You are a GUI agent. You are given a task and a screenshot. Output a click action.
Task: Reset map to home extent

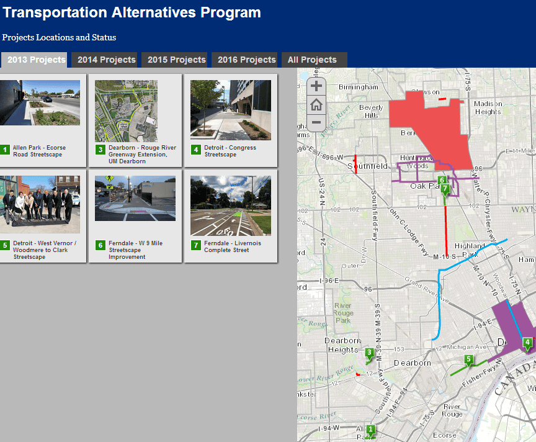click(x=316, y=104)
